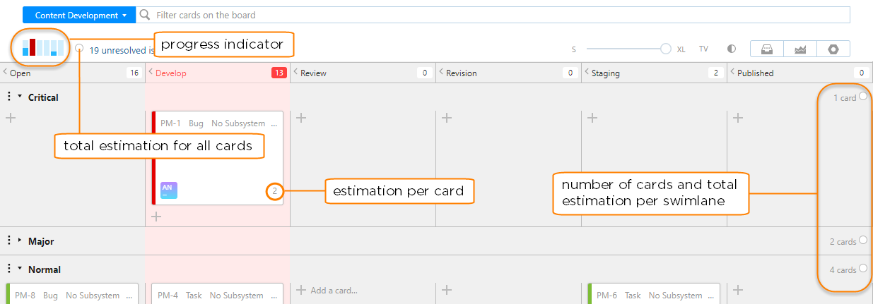This screenshot has height=304, width=873.
Task: Toggle the contrast half-circle icon
Action: [732, 49]
